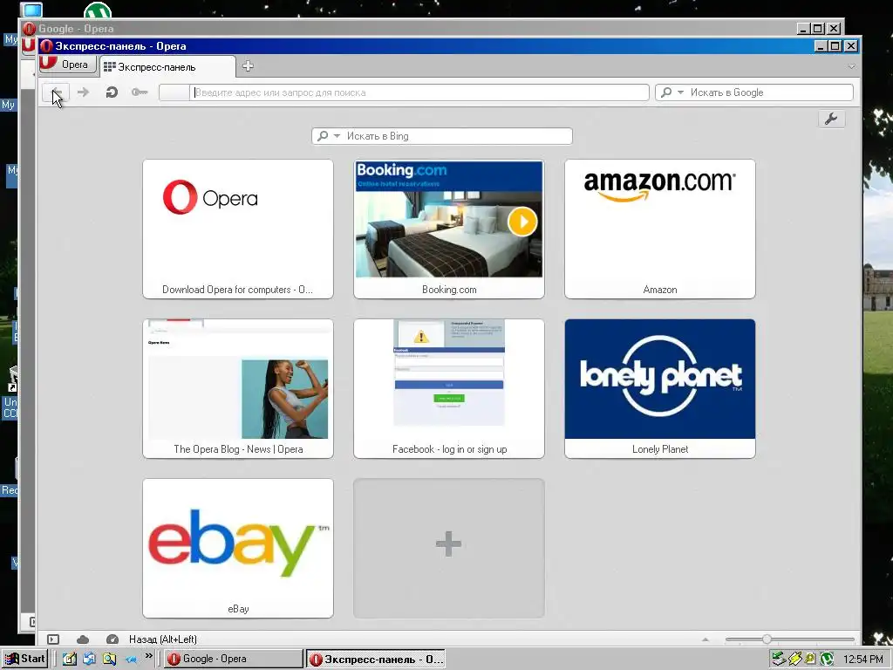Click the tab bar dropdown chevron at right
The height and width of the screenshot is (670, 893).
pos(851,66)
